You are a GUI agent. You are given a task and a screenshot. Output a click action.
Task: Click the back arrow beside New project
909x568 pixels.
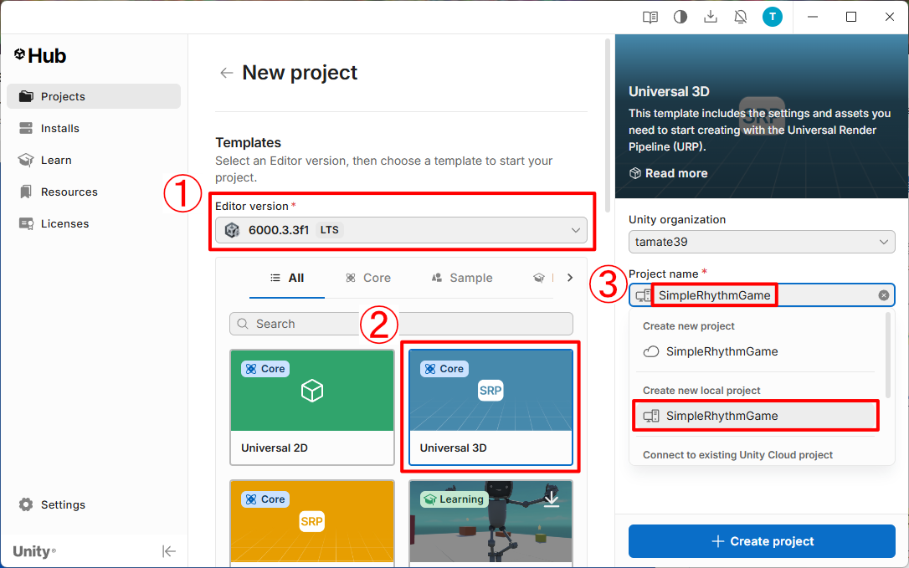[226, 74]
